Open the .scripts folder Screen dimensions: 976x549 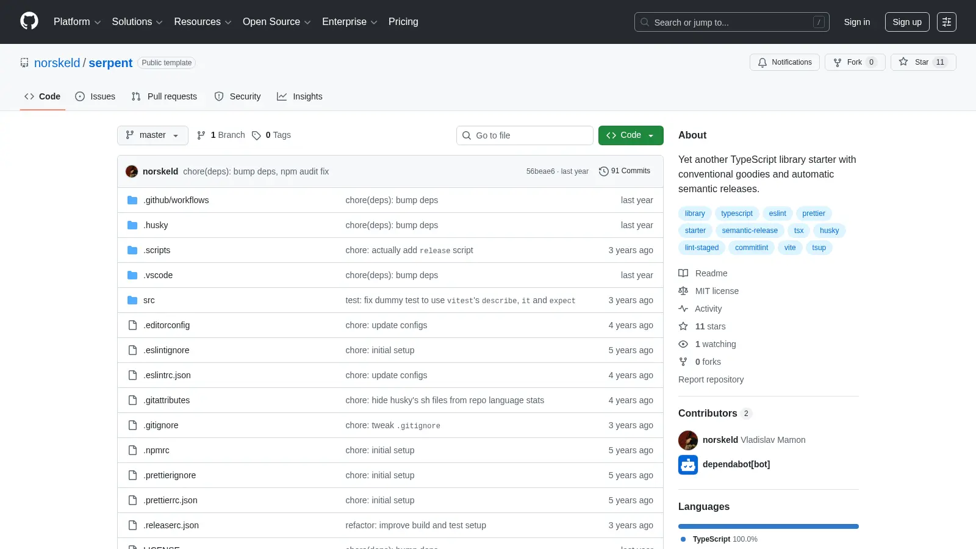click(157, 250)
